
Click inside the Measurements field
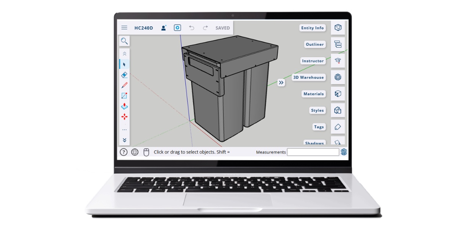click(313, 152)
